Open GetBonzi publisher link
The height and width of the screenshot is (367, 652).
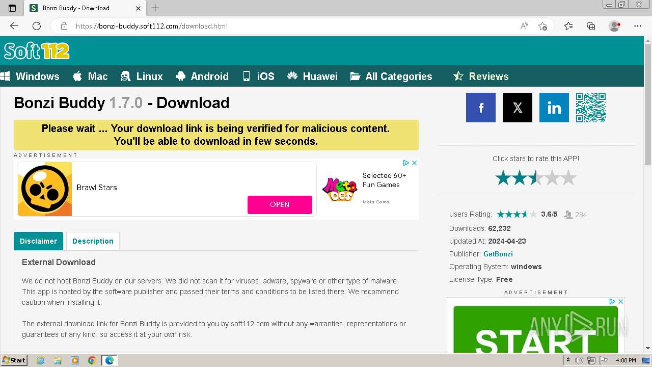498,254
